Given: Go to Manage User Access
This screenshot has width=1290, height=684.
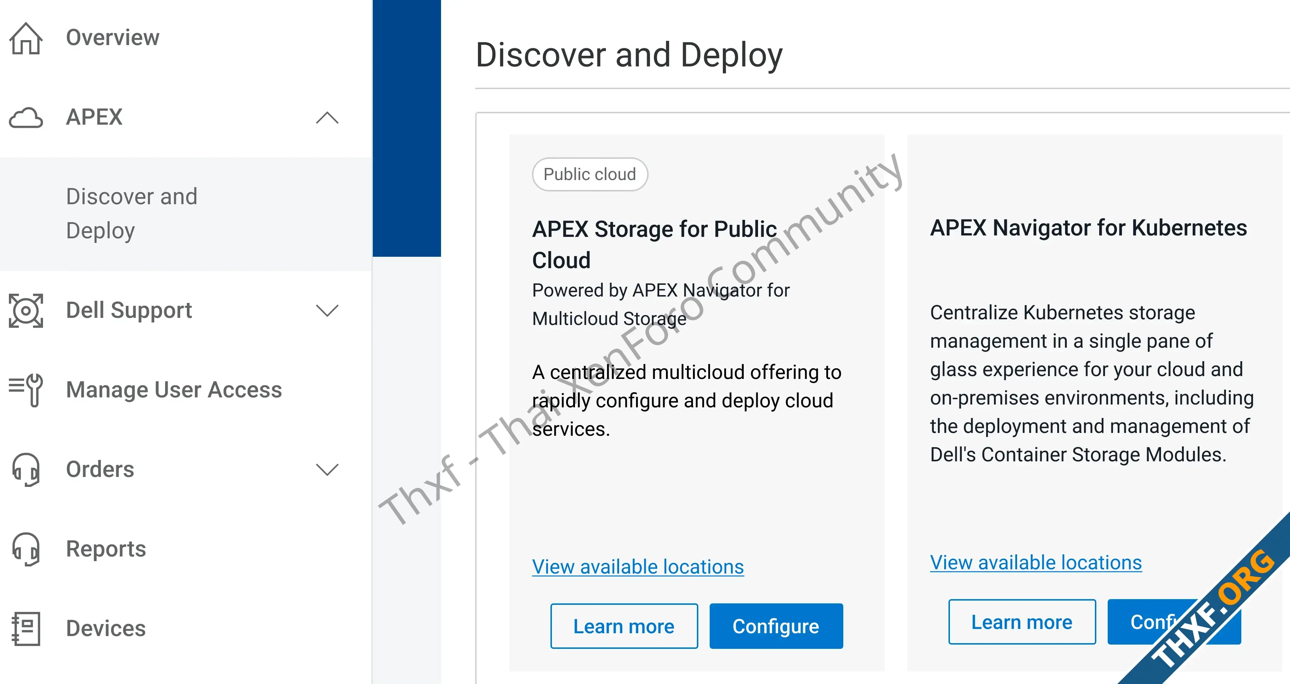Looking at the screenshot, I should (x=174, y=389).
